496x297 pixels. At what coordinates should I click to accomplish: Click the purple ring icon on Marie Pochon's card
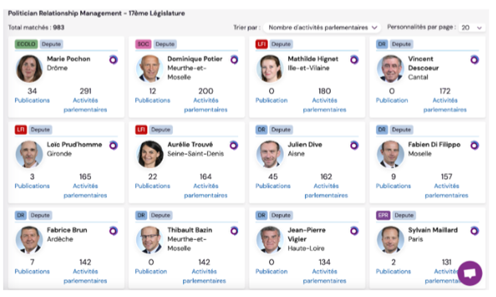[113, 60]
